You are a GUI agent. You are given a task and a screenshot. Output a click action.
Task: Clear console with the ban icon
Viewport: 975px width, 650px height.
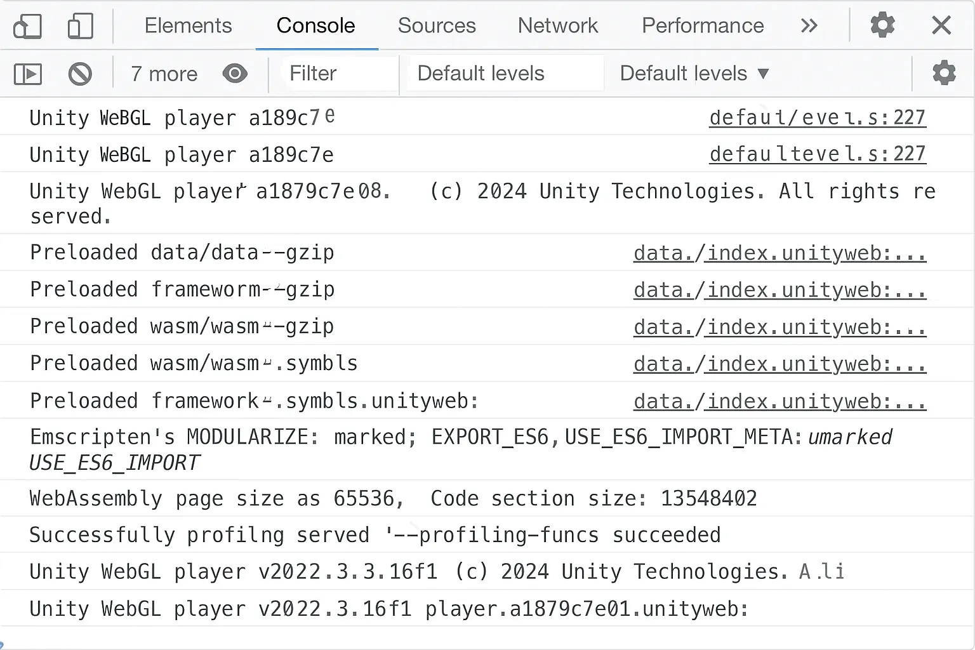pos(80,74)
